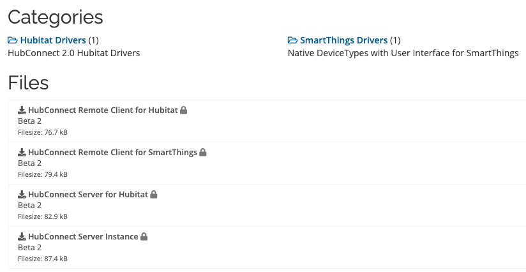Click the HubConnect 2.0 Hubitat Drivers description

(x=73, y=53)
